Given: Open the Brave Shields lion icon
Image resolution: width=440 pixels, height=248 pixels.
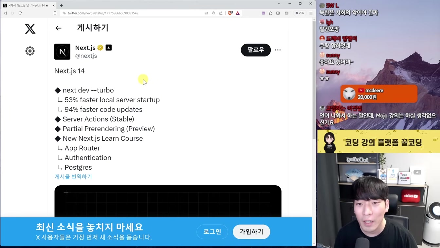Looking at the screenshot, I should (230, 13).
